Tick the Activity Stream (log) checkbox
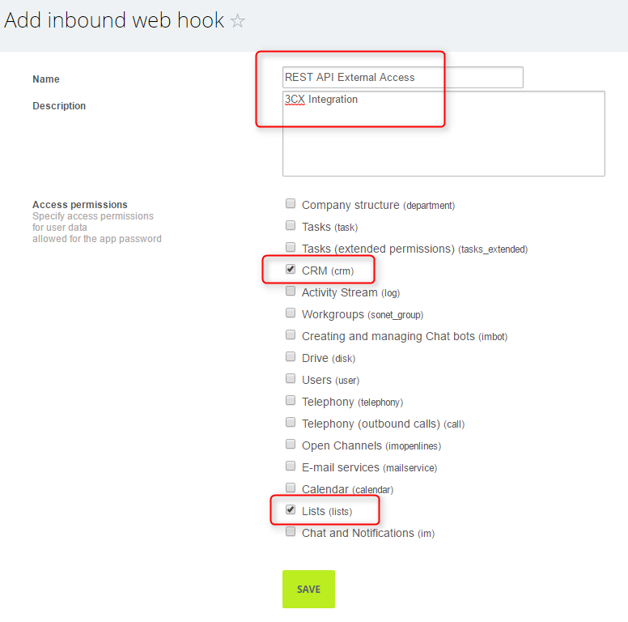This screenshot has width=628, height=622. click(291, 291)
